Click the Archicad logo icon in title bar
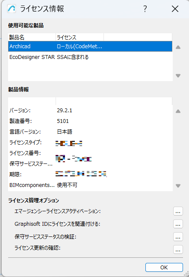 coord(12,9)
